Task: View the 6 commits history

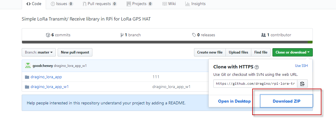Action: [x=58, y=35]
